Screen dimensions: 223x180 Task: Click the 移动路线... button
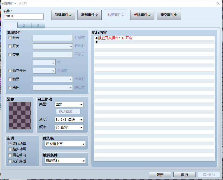pyautogui.click(x=68, y=111)
